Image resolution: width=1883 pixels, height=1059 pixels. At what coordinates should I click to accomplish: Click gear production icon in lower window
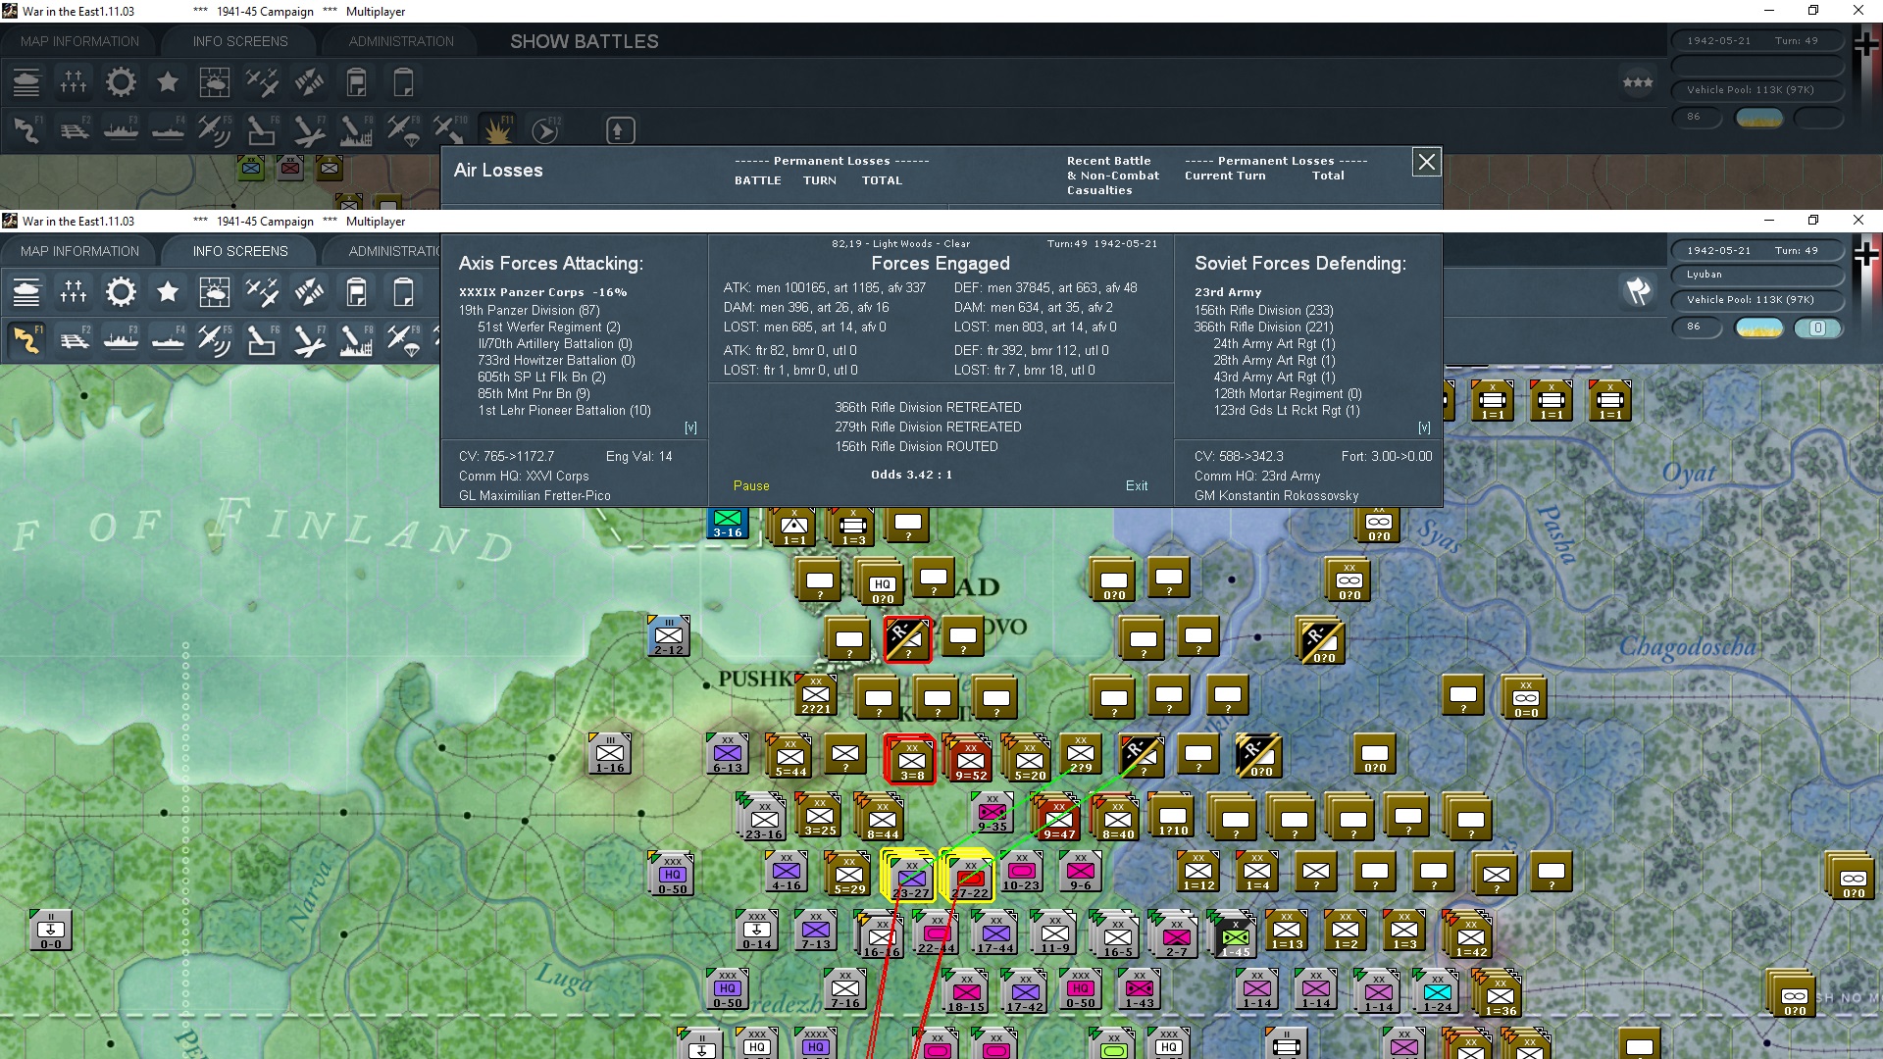(121, 292)
